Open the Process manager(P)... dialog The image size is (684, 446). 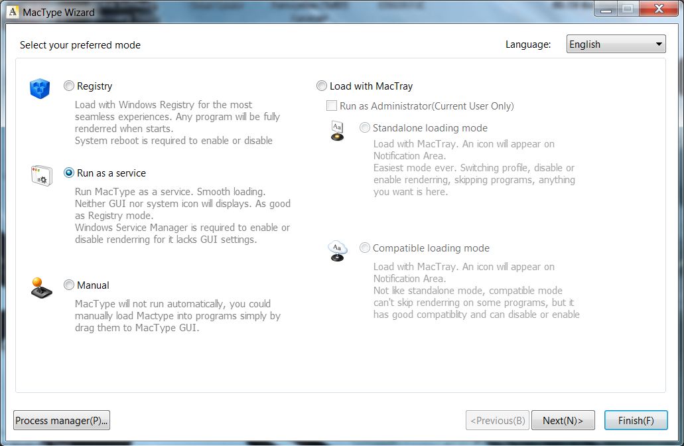pos(62,420)
